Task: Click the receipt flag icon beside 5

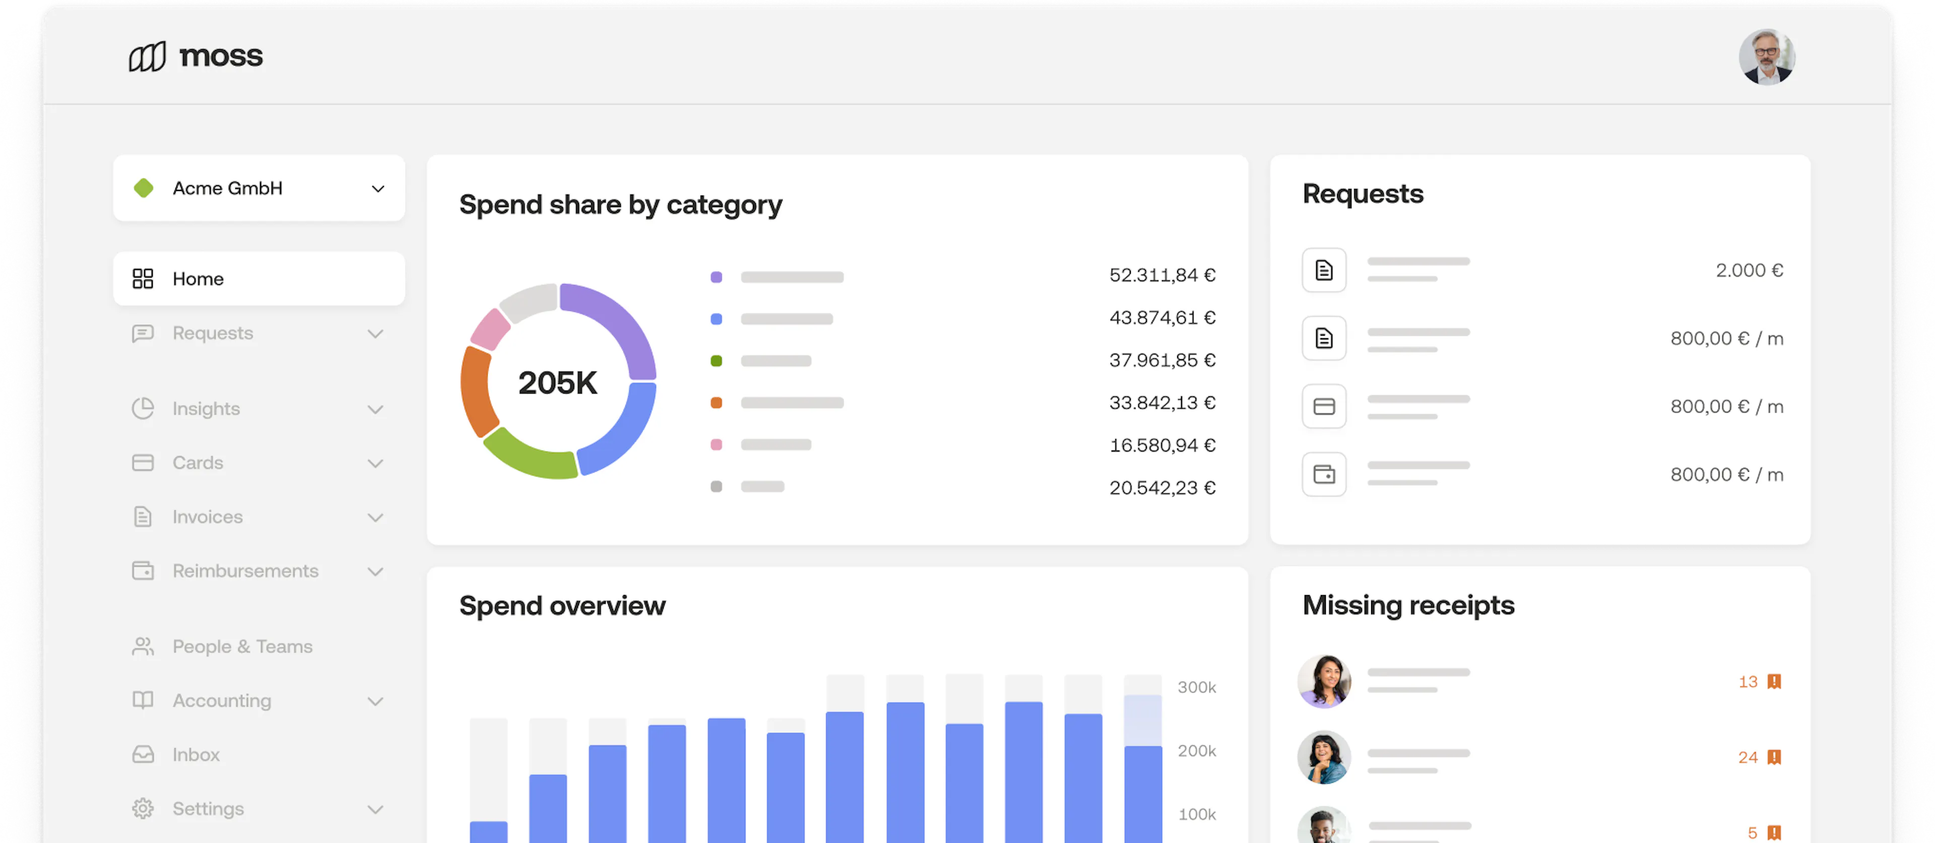Action: coord(1774,832)
